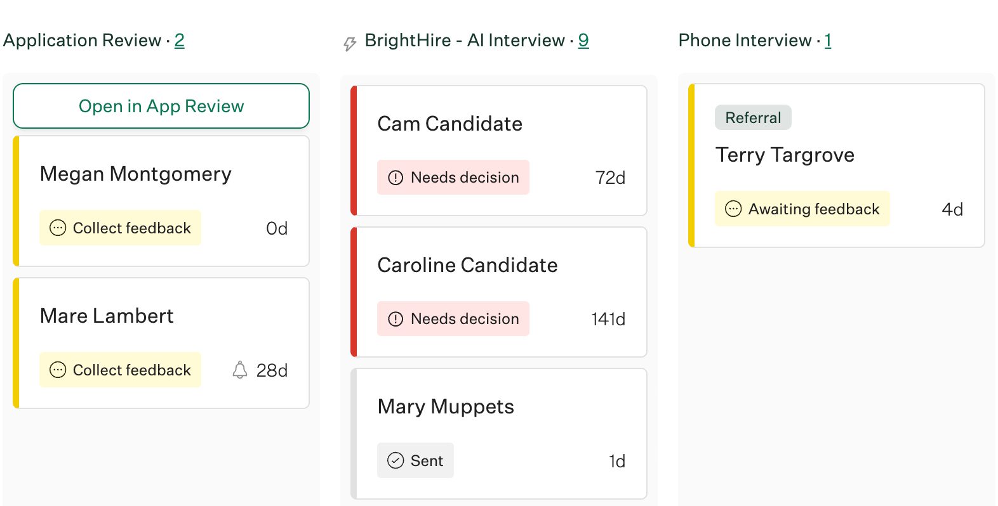Click the Referral tag on Terry's card
The height and width of the screenshot is (506, 998).
(753, 117)
